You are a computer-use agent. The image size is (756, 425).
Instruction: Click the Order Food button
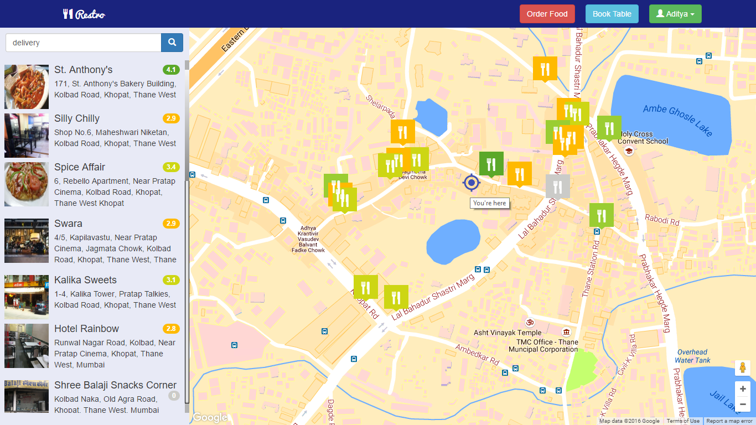click(547, 14)
